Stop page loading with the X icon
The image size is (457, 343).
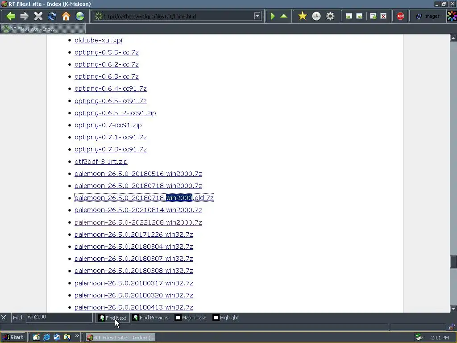click(38, 16)
